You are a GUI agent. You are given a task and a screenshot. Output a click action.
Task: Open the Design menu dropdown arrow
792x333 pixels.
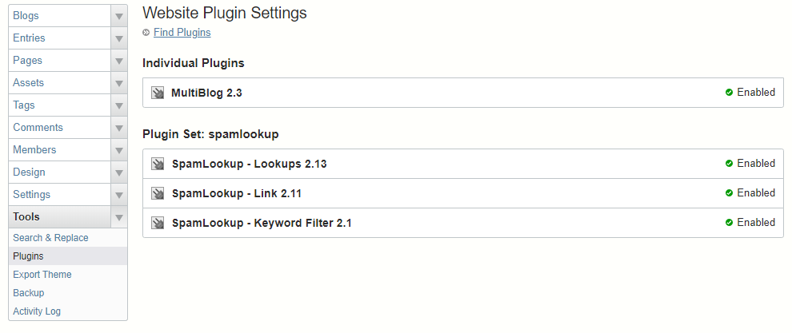(118, 172)
